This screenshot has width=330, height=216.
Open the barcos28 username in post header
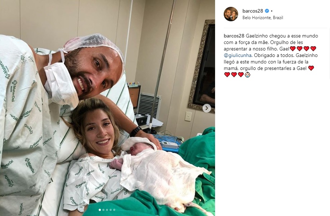click(253, 11)
